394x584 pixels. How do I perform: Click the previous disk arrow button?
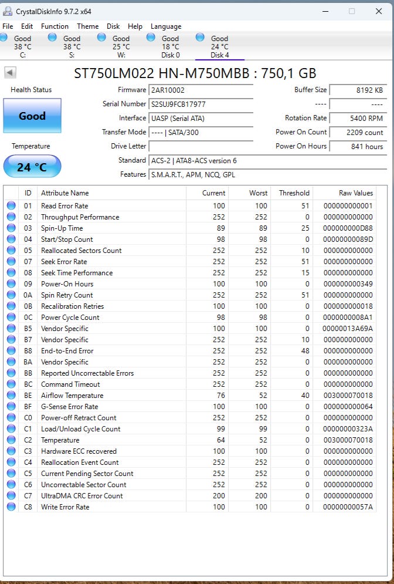11,73
